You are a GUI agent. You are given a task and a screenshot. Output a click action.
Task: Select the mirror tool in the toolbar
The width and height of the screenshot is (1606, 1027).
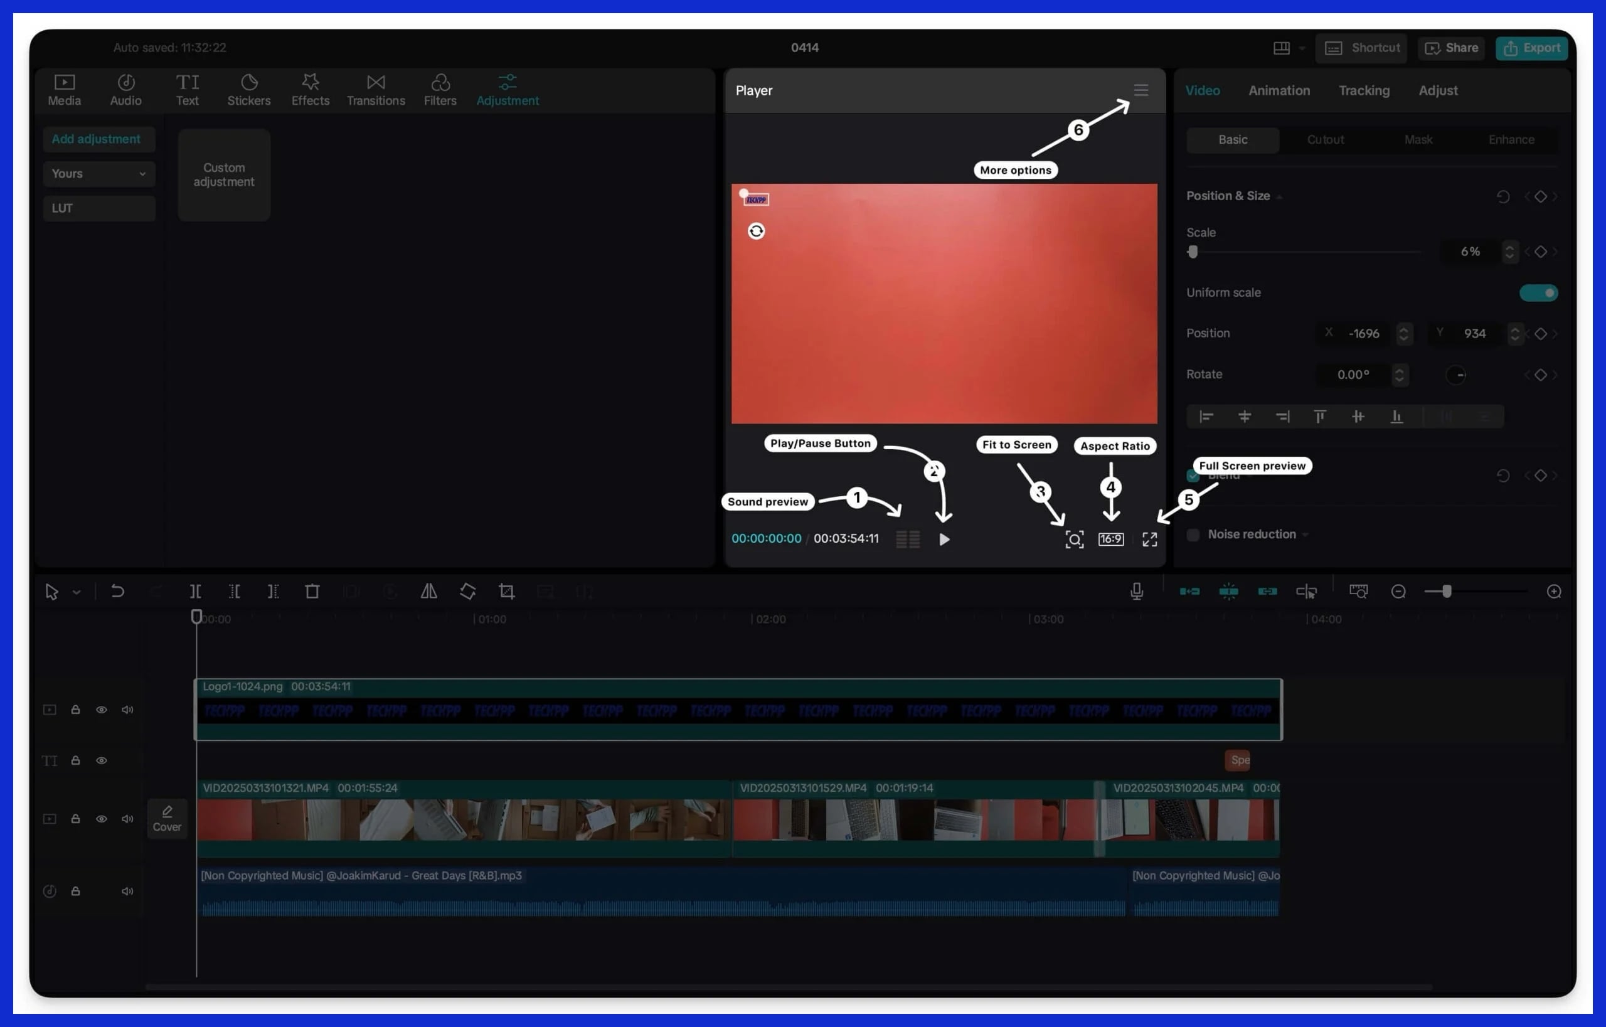pyautogui.click(x=429, y=591)
